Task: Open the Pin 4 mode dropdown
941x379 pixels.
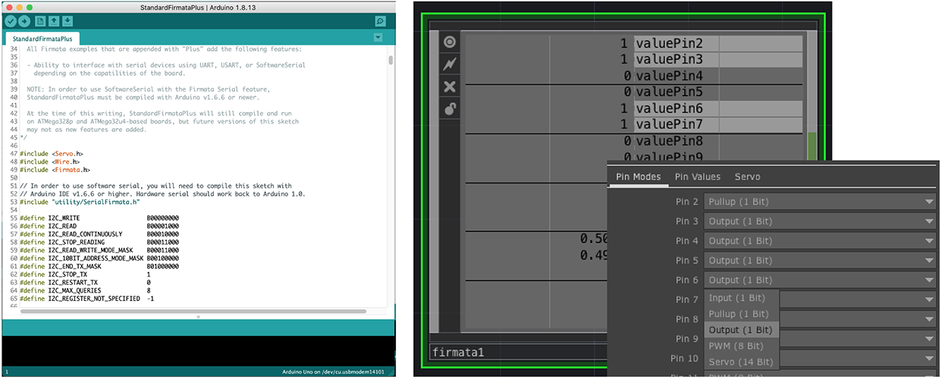Action: pyautogui.click(x=821, y=241)
